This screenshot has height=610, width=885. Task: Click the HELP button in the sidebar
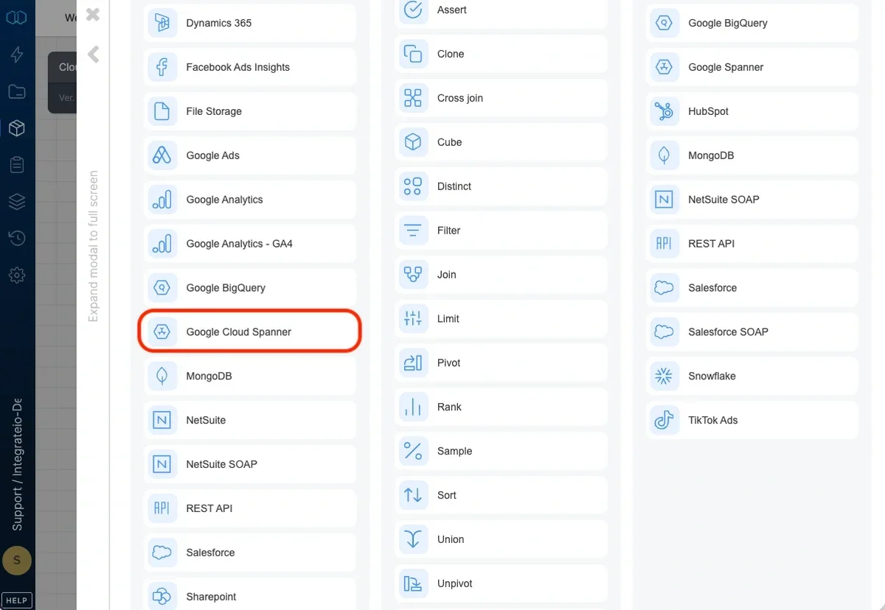[16, 600]
